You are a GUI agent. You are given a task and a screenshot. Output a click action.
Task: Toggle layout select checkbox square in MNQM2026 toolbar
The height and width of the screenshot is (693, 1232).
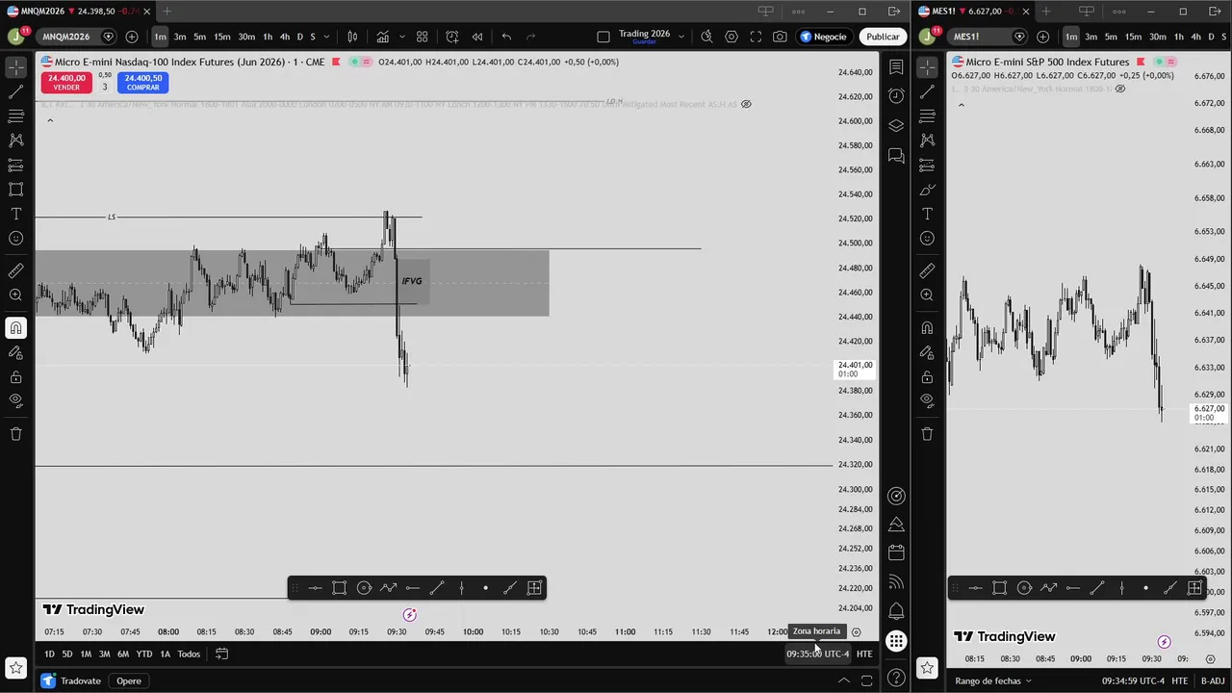[603, 37]
